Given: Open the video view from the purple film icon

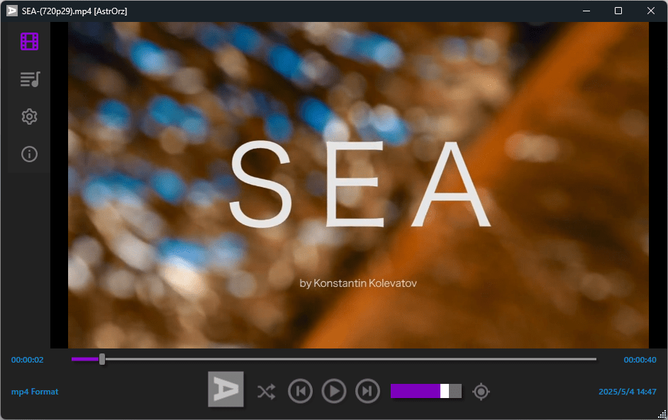Looking at the screenshot, I should [x=29, y=41].
